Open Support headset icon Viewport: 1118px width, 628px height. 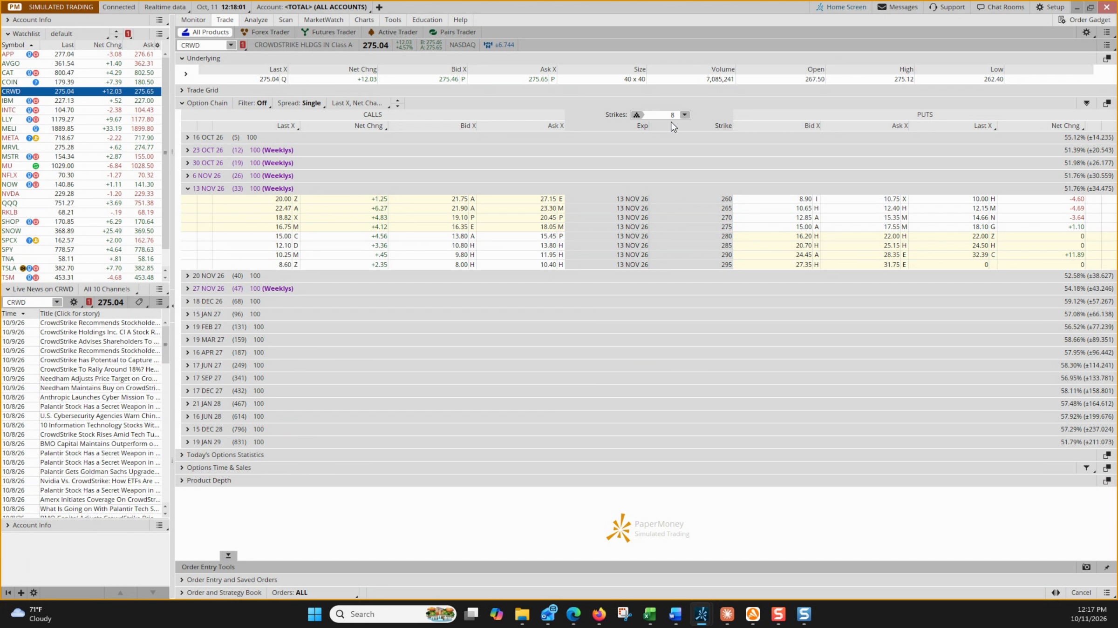coord(933,7)
